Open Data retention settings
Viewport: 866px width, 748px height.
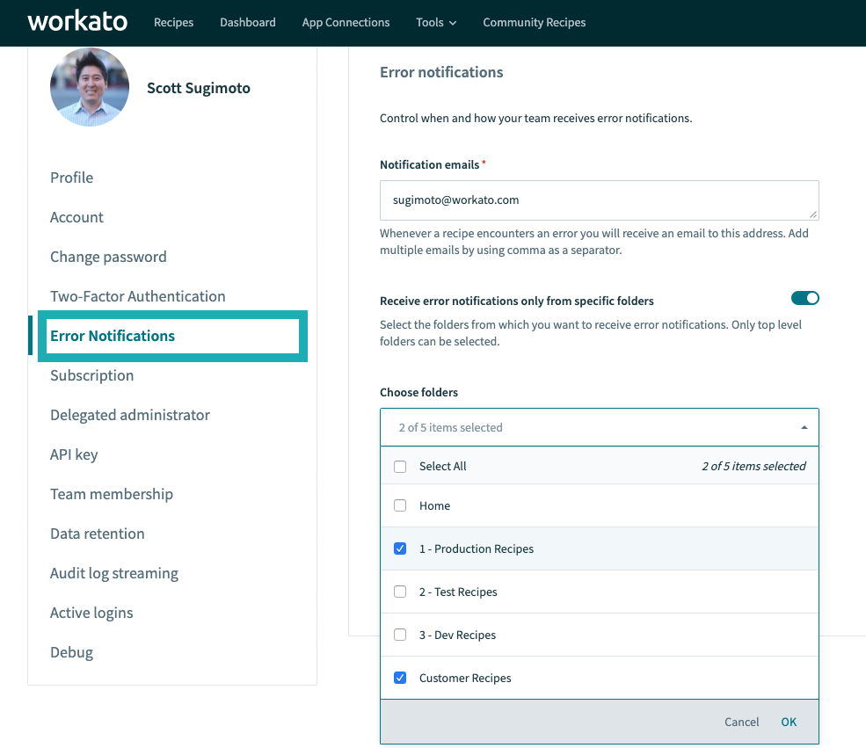coord(98,534)
